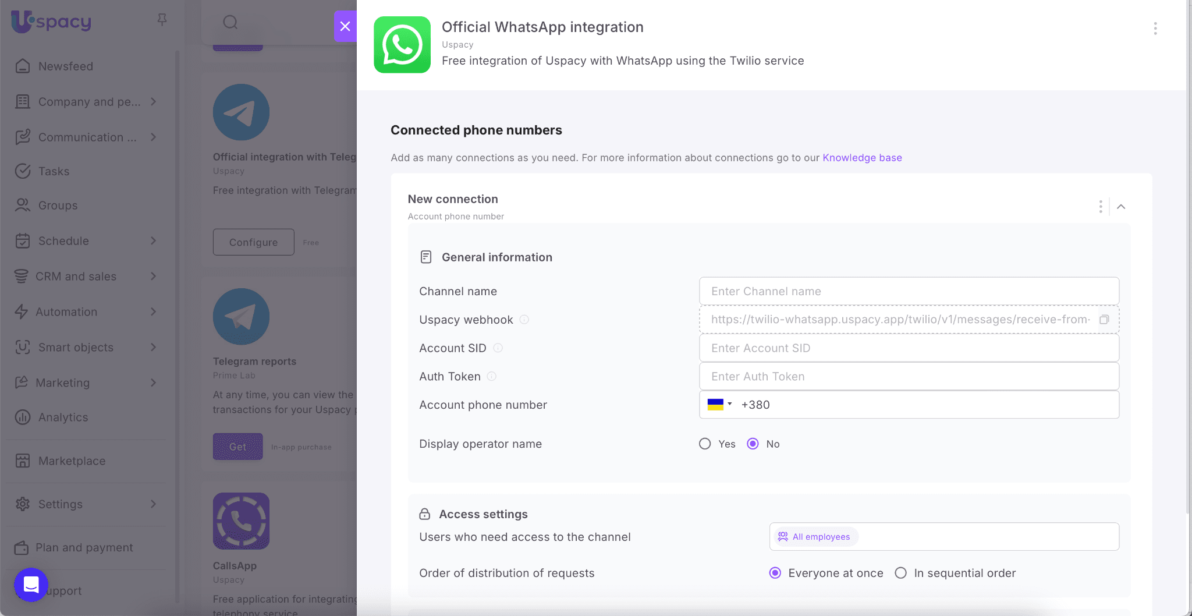Image resolution: width=1192 pixels, height=616 pixels.
Task: Close the WhatsApp integration panel
Action: click(x=345, y=26)
